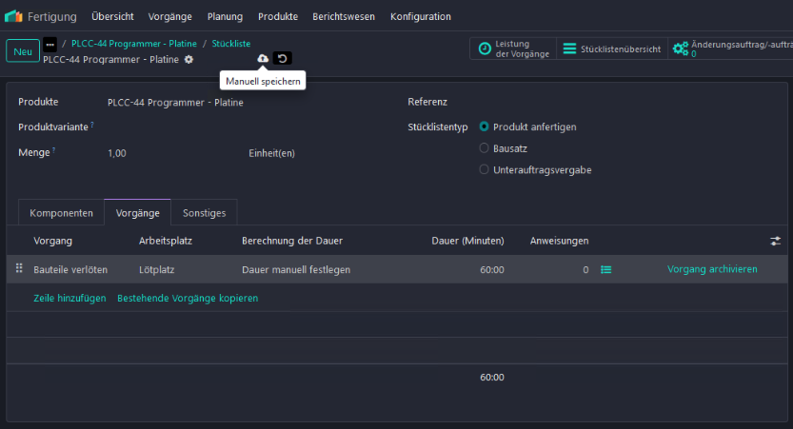The width and height of the screenshot is (793, 429).
Task: Sort by Arbeitsplatz column header
Action: [166, 241]
